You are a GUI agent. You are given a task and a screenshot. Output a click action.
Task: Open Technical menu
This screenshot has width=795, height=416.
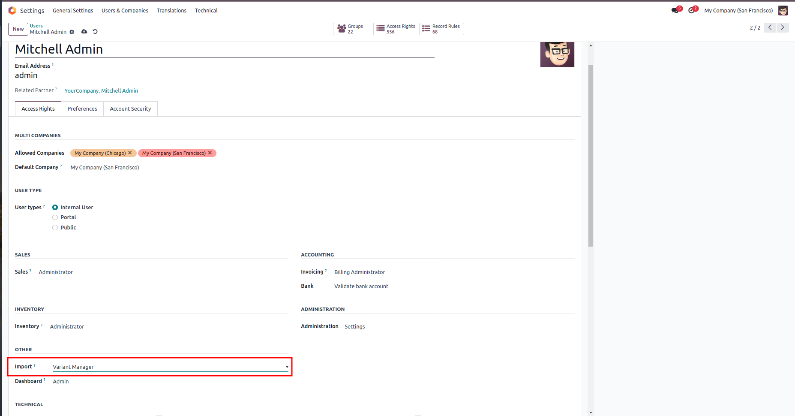[206, 10]
